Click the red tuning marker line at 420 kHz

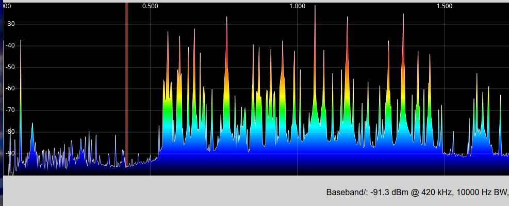[x=126, y=85]
